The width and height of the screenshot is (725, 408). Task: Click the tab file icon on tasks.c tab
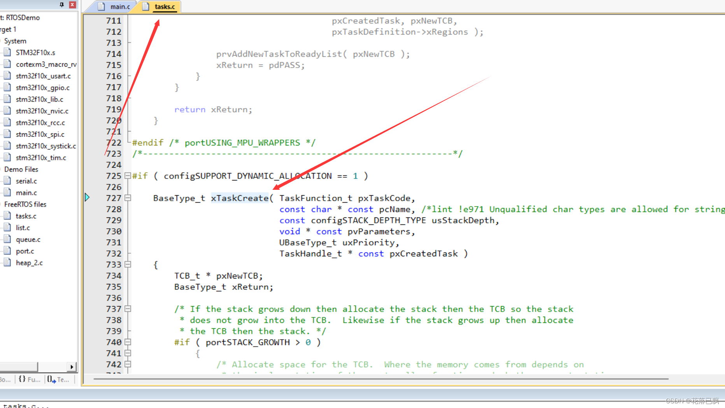(x=146, y=6)
